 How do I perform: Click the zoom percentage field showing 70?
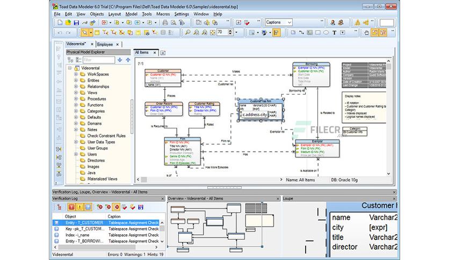[222, 32]
